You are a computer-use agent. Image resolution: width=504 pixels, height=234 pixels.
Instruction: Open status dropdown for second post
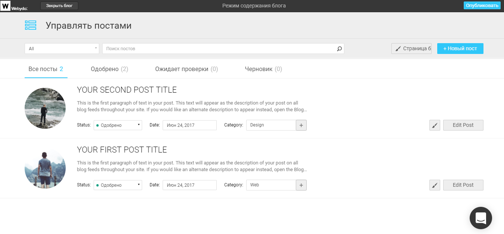(x=118, y=125)
